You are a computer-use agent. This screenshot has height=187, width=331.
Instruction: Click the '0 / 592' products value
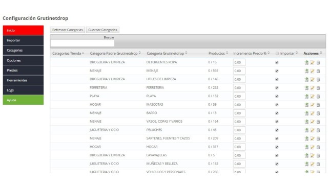coord(213,71)
